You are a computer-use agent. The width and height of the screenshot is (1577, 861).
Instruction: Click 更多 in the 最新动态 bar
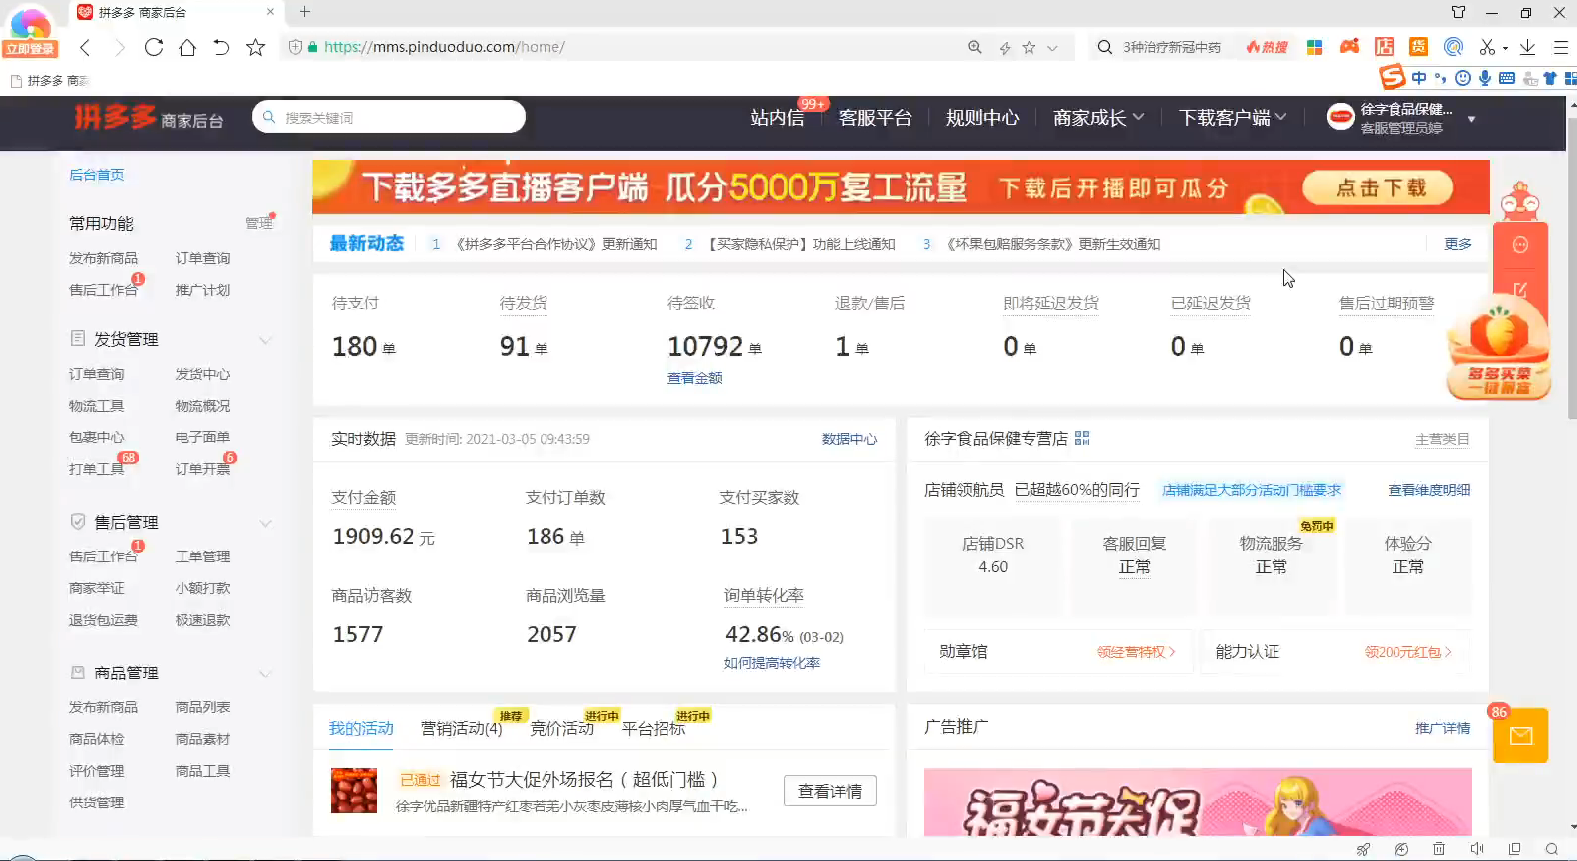[x=1458, y=244]
